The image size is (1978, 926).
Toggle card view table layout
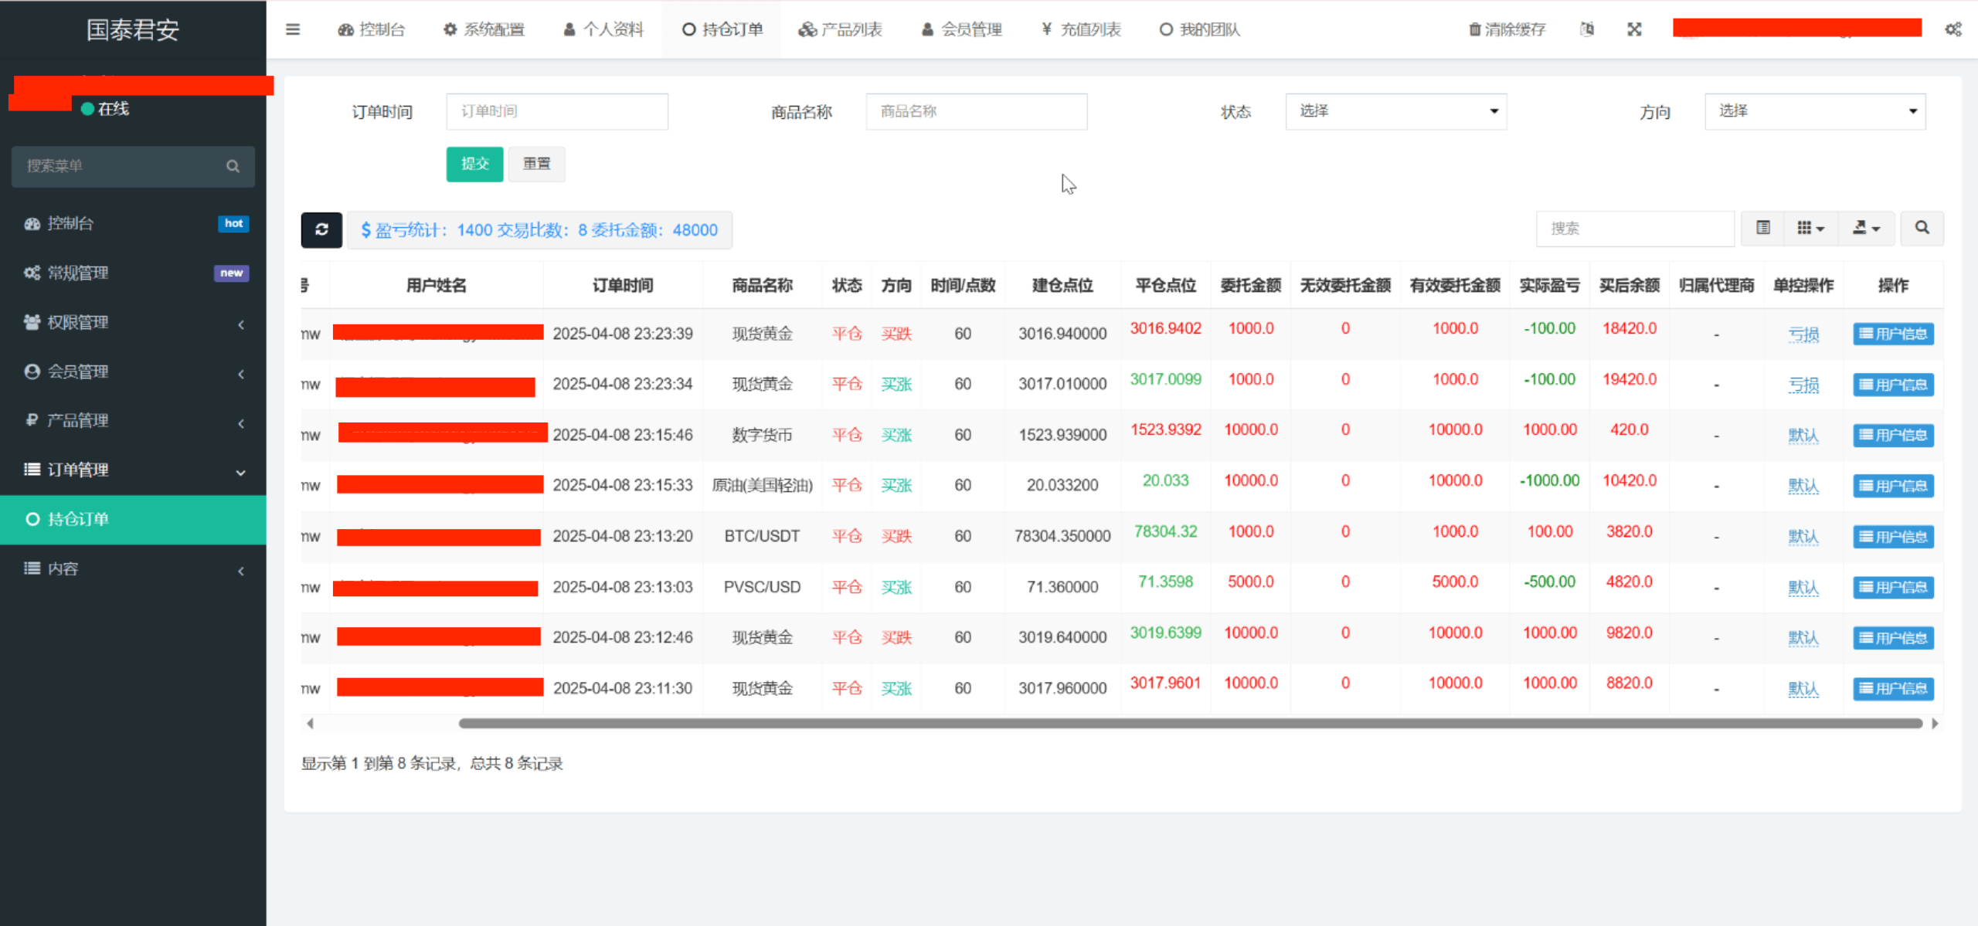[x=1762, y=228]
